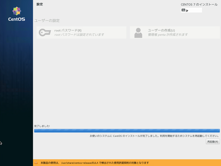Click the 再起動(R) reboot button

[x=213, y=142]
